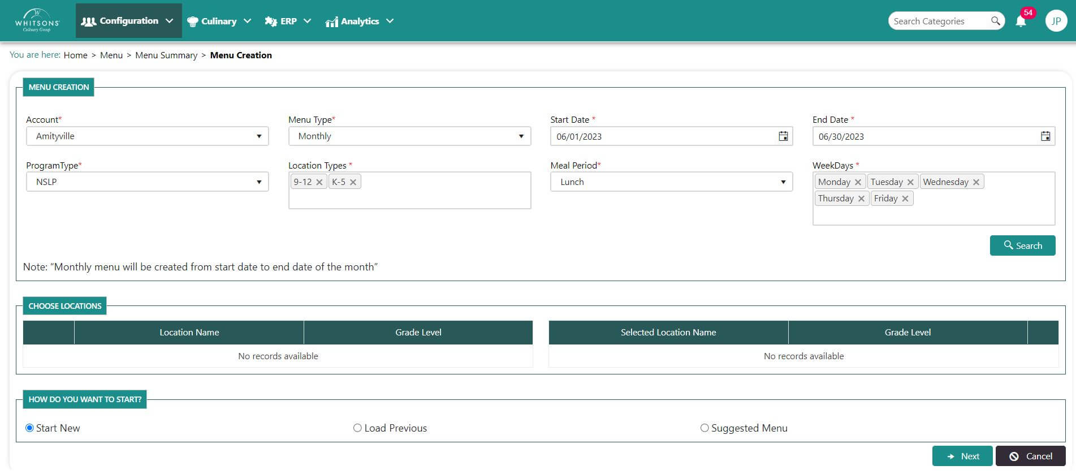Remove Wednesday from WeekDays
1076x474 pixels.
[976, 182]
